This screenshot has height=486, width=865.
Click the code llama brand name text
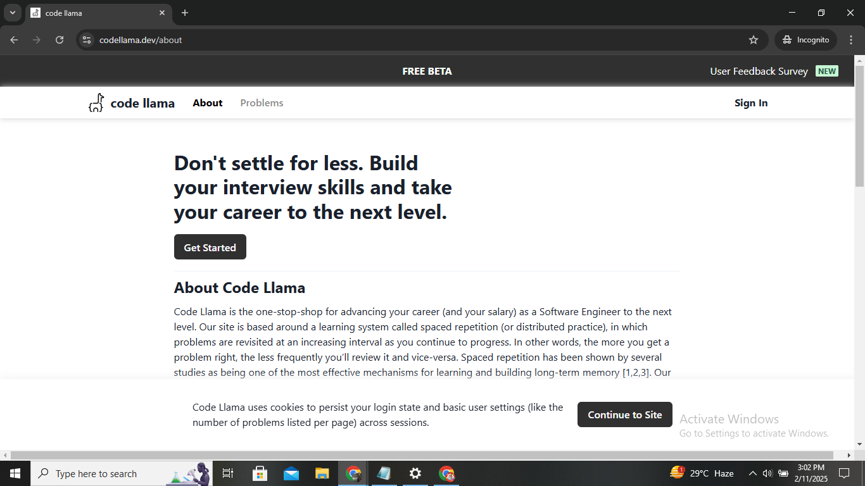click(142, 103)
